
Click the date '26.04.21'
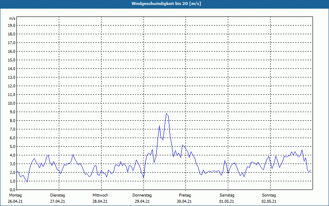pos(15,201)
